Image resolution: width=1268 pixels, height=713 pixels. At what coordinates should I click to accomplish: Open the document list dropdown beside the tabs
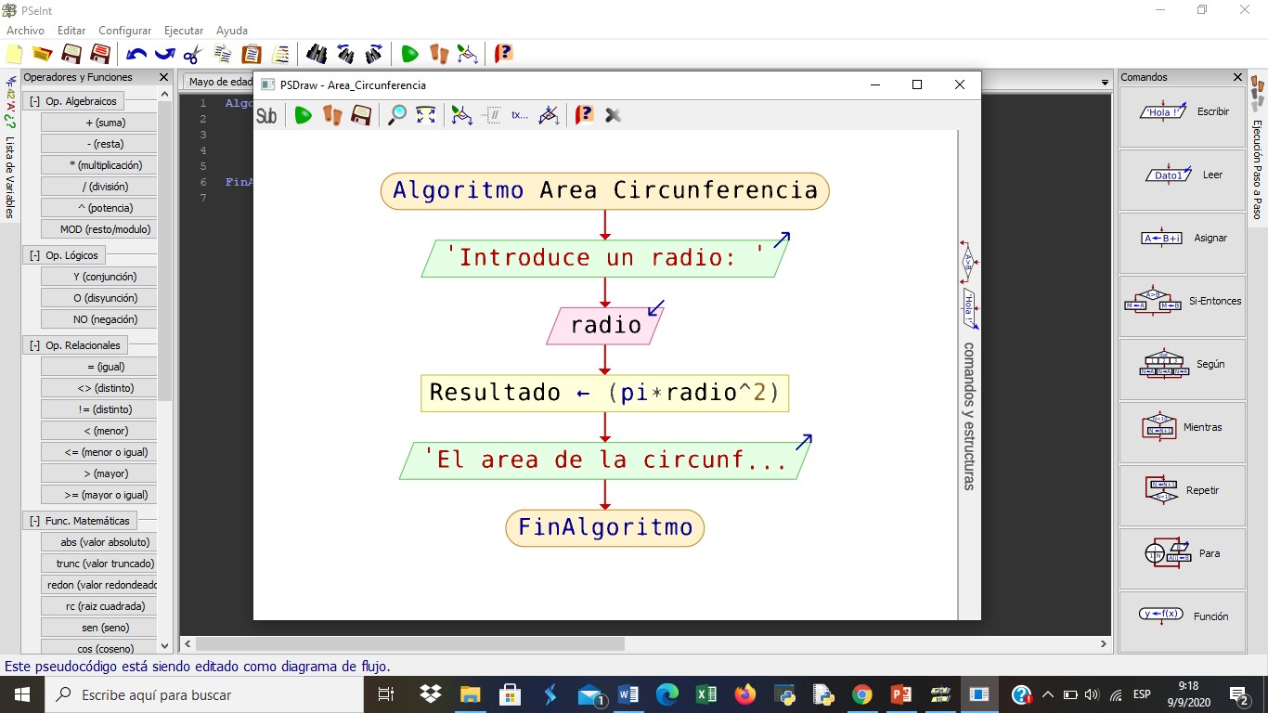[1104, 82]
